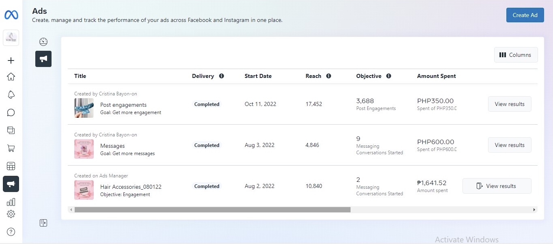The image size is (553, 244).
Task: Open the ads overview gauge icon
Action: (43, 41)
